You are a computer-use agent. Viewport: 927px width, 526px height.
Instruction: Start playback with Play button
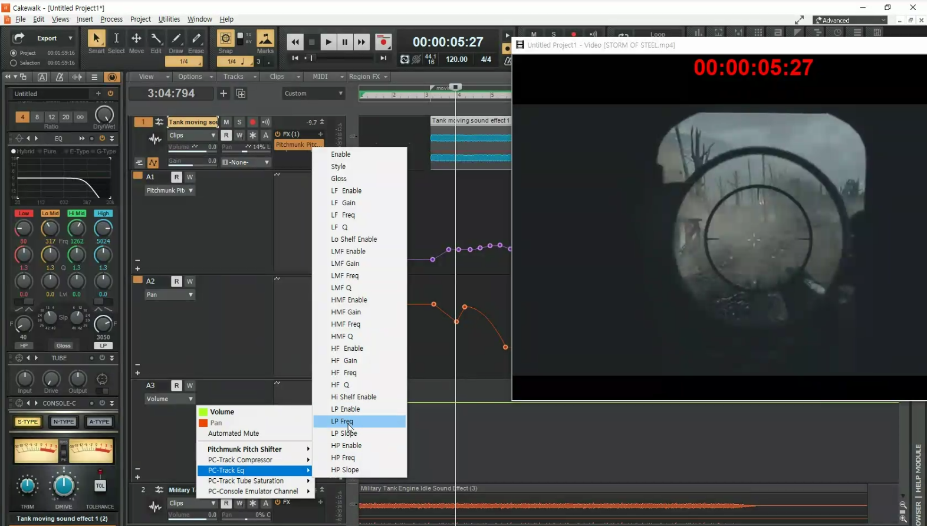coord(328,42)
